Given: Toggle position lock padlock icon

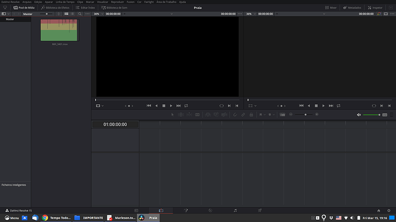Looking at the screenshot, I should (x=251, y=114).
